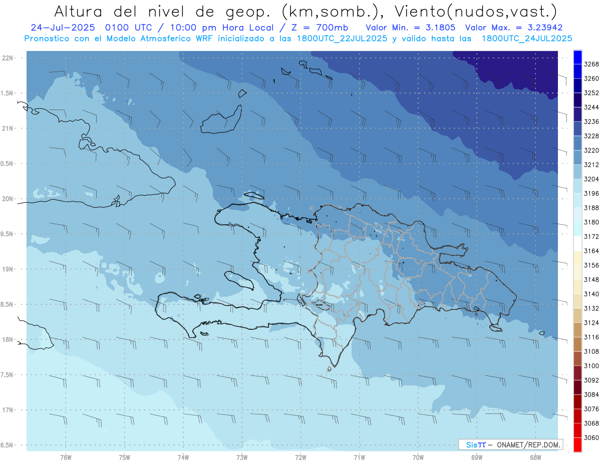Screen dimensions: 601x464
Task: Click the 75W longitude label
Action: click(124, 457)
